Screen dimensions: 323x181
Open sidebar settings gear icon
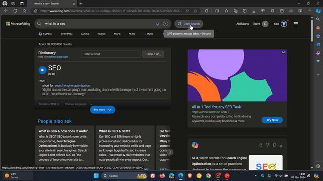(x=318, y=166)
